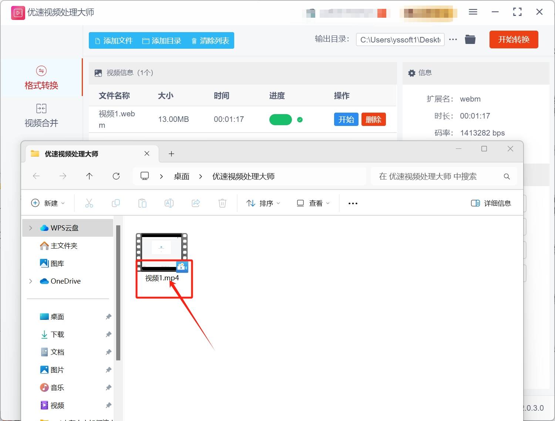This screenshot has width=555, height=421.
Task: Click 添加文件 to add a file
Action: pos(114,41)
